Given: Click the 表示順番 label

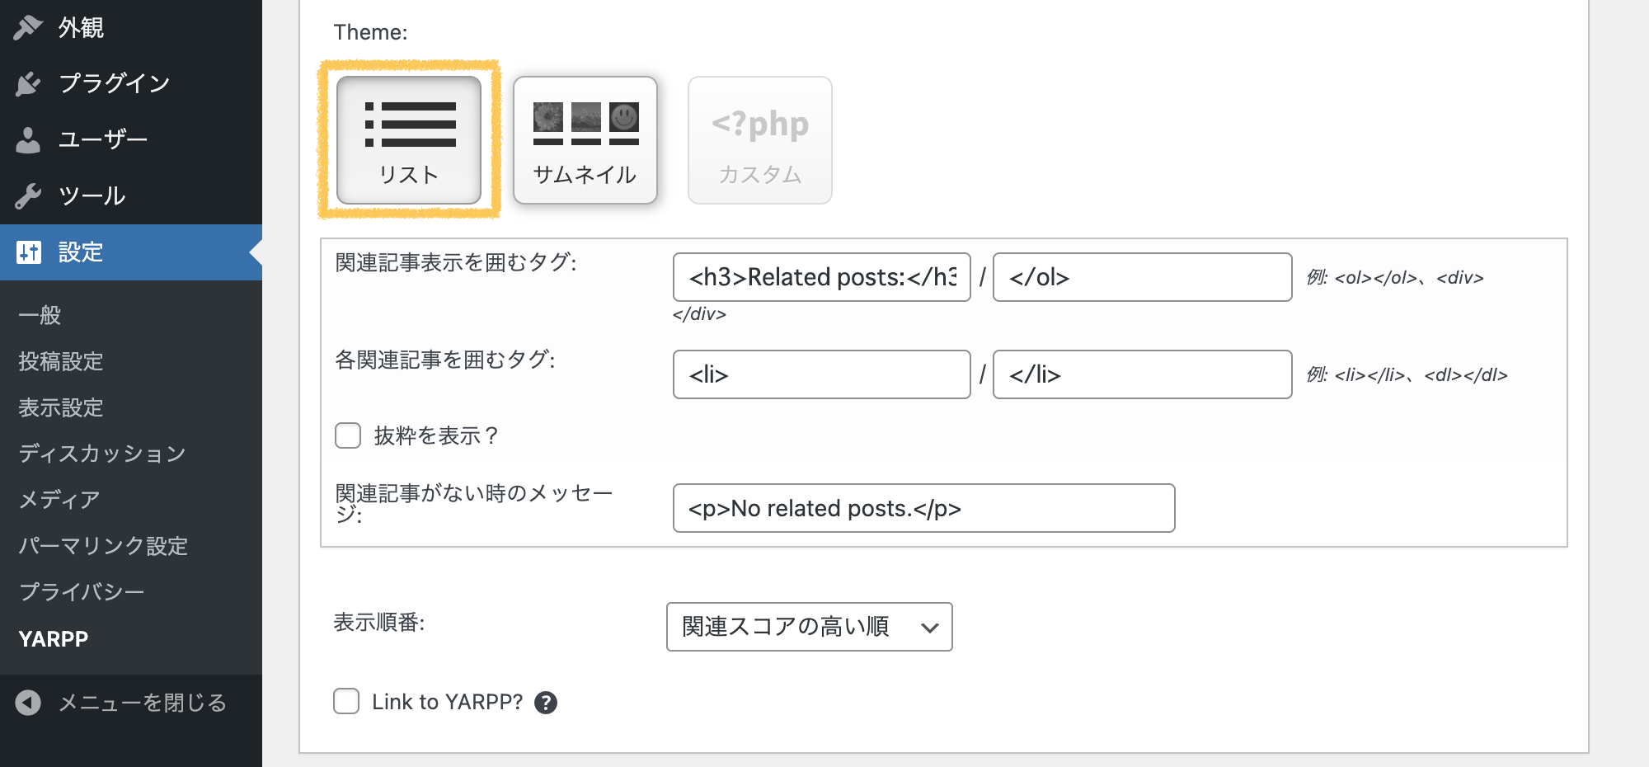Looking at the screenshot, I should coord(379,623).
